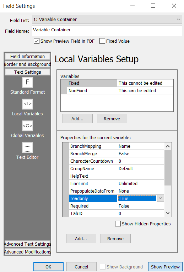Enable the Fixed Value checkbox

[x=102, y=41]
